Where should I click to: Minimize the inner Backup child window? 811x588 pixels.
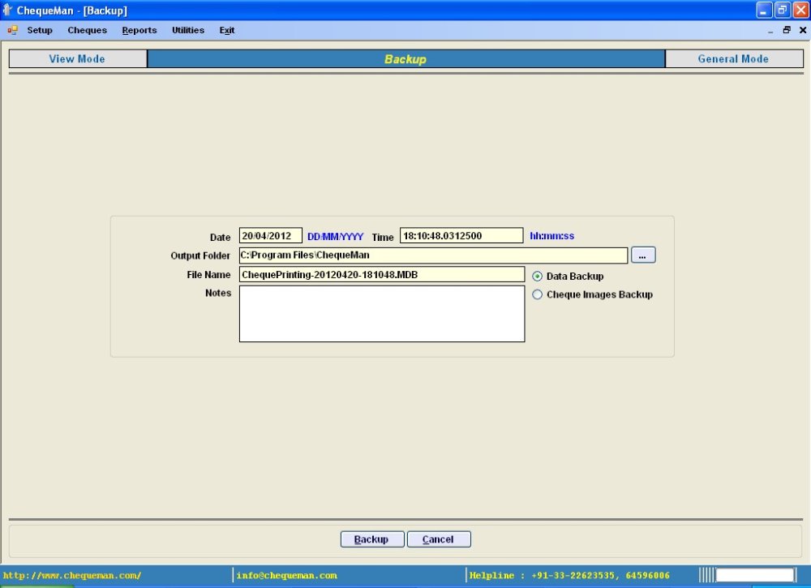(770, 31)
